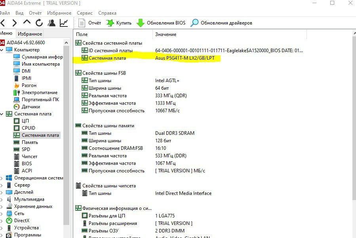Image resolution: width=356 pixels, height=238 pixels.
Task: Switch to the Меню tab
Action: (6, 34)
